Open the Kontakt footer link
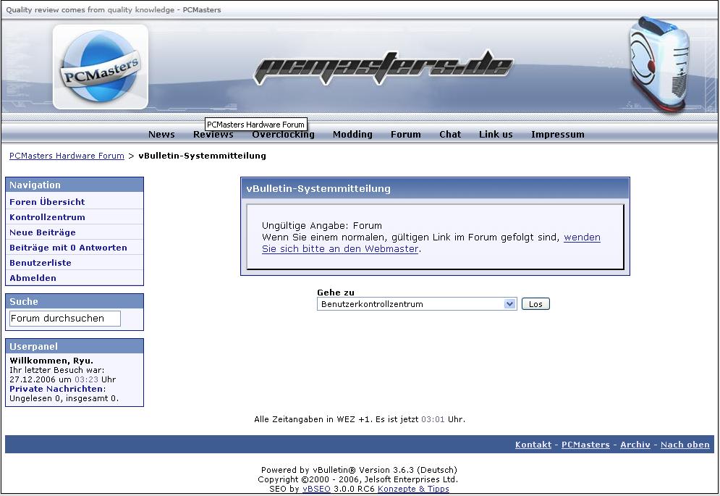720x496 pixels. pyautogui.click(x=533, y=445)
